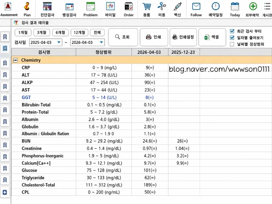Image resolution: width=272 pixels, height=204 pixels.
Task: Open the Today calendar icon
Action: 235,6
